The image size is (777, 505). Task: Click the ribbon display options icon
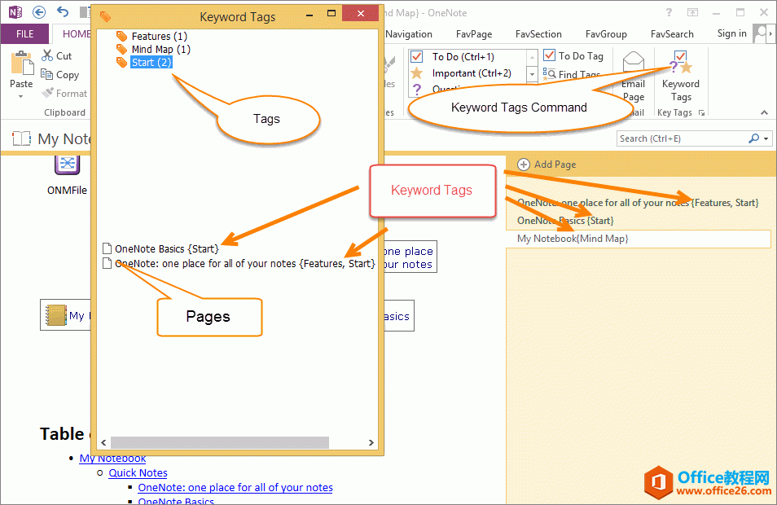coord(692,12)
